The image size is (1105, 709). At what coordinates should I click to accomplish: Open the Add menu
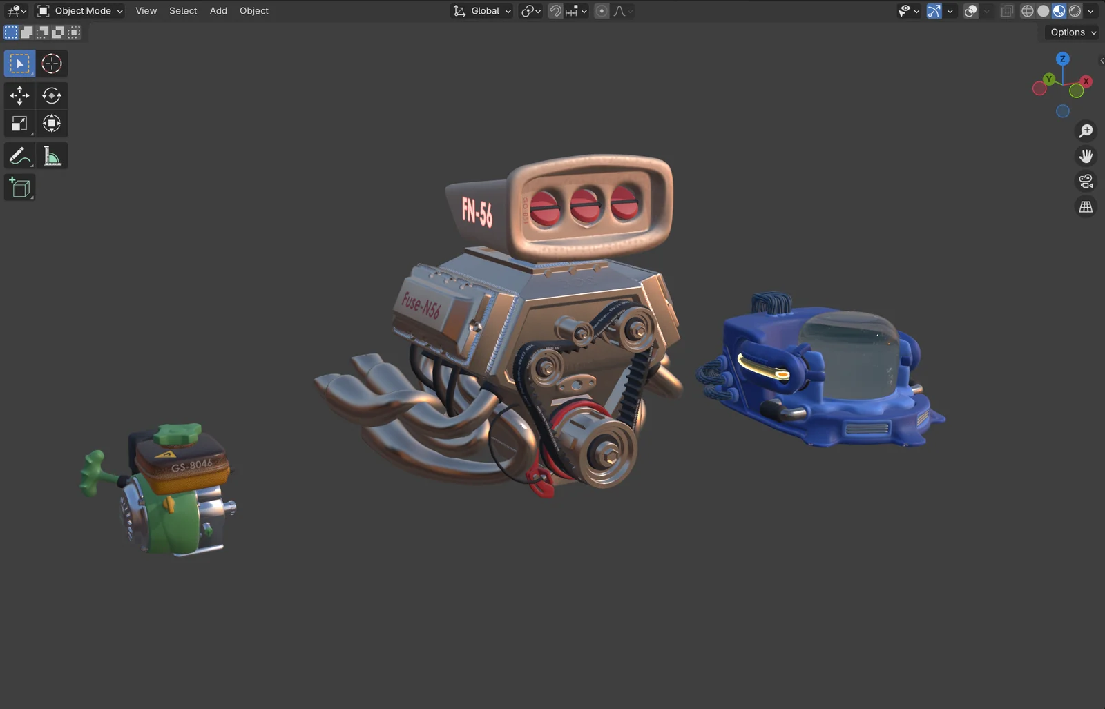[218, 10]
